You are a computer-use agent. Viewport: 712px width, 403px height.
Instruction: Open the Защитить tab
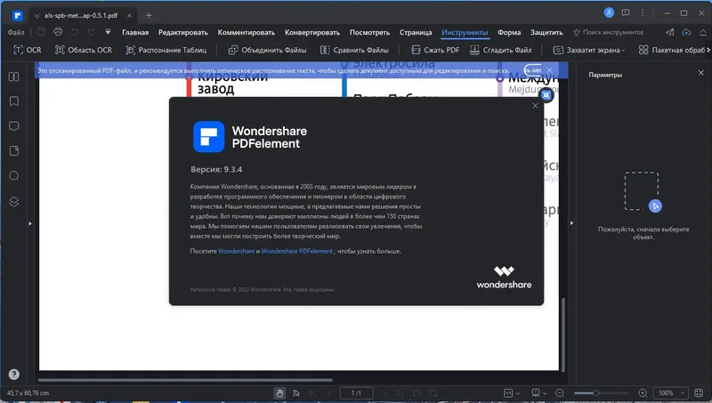546,32
